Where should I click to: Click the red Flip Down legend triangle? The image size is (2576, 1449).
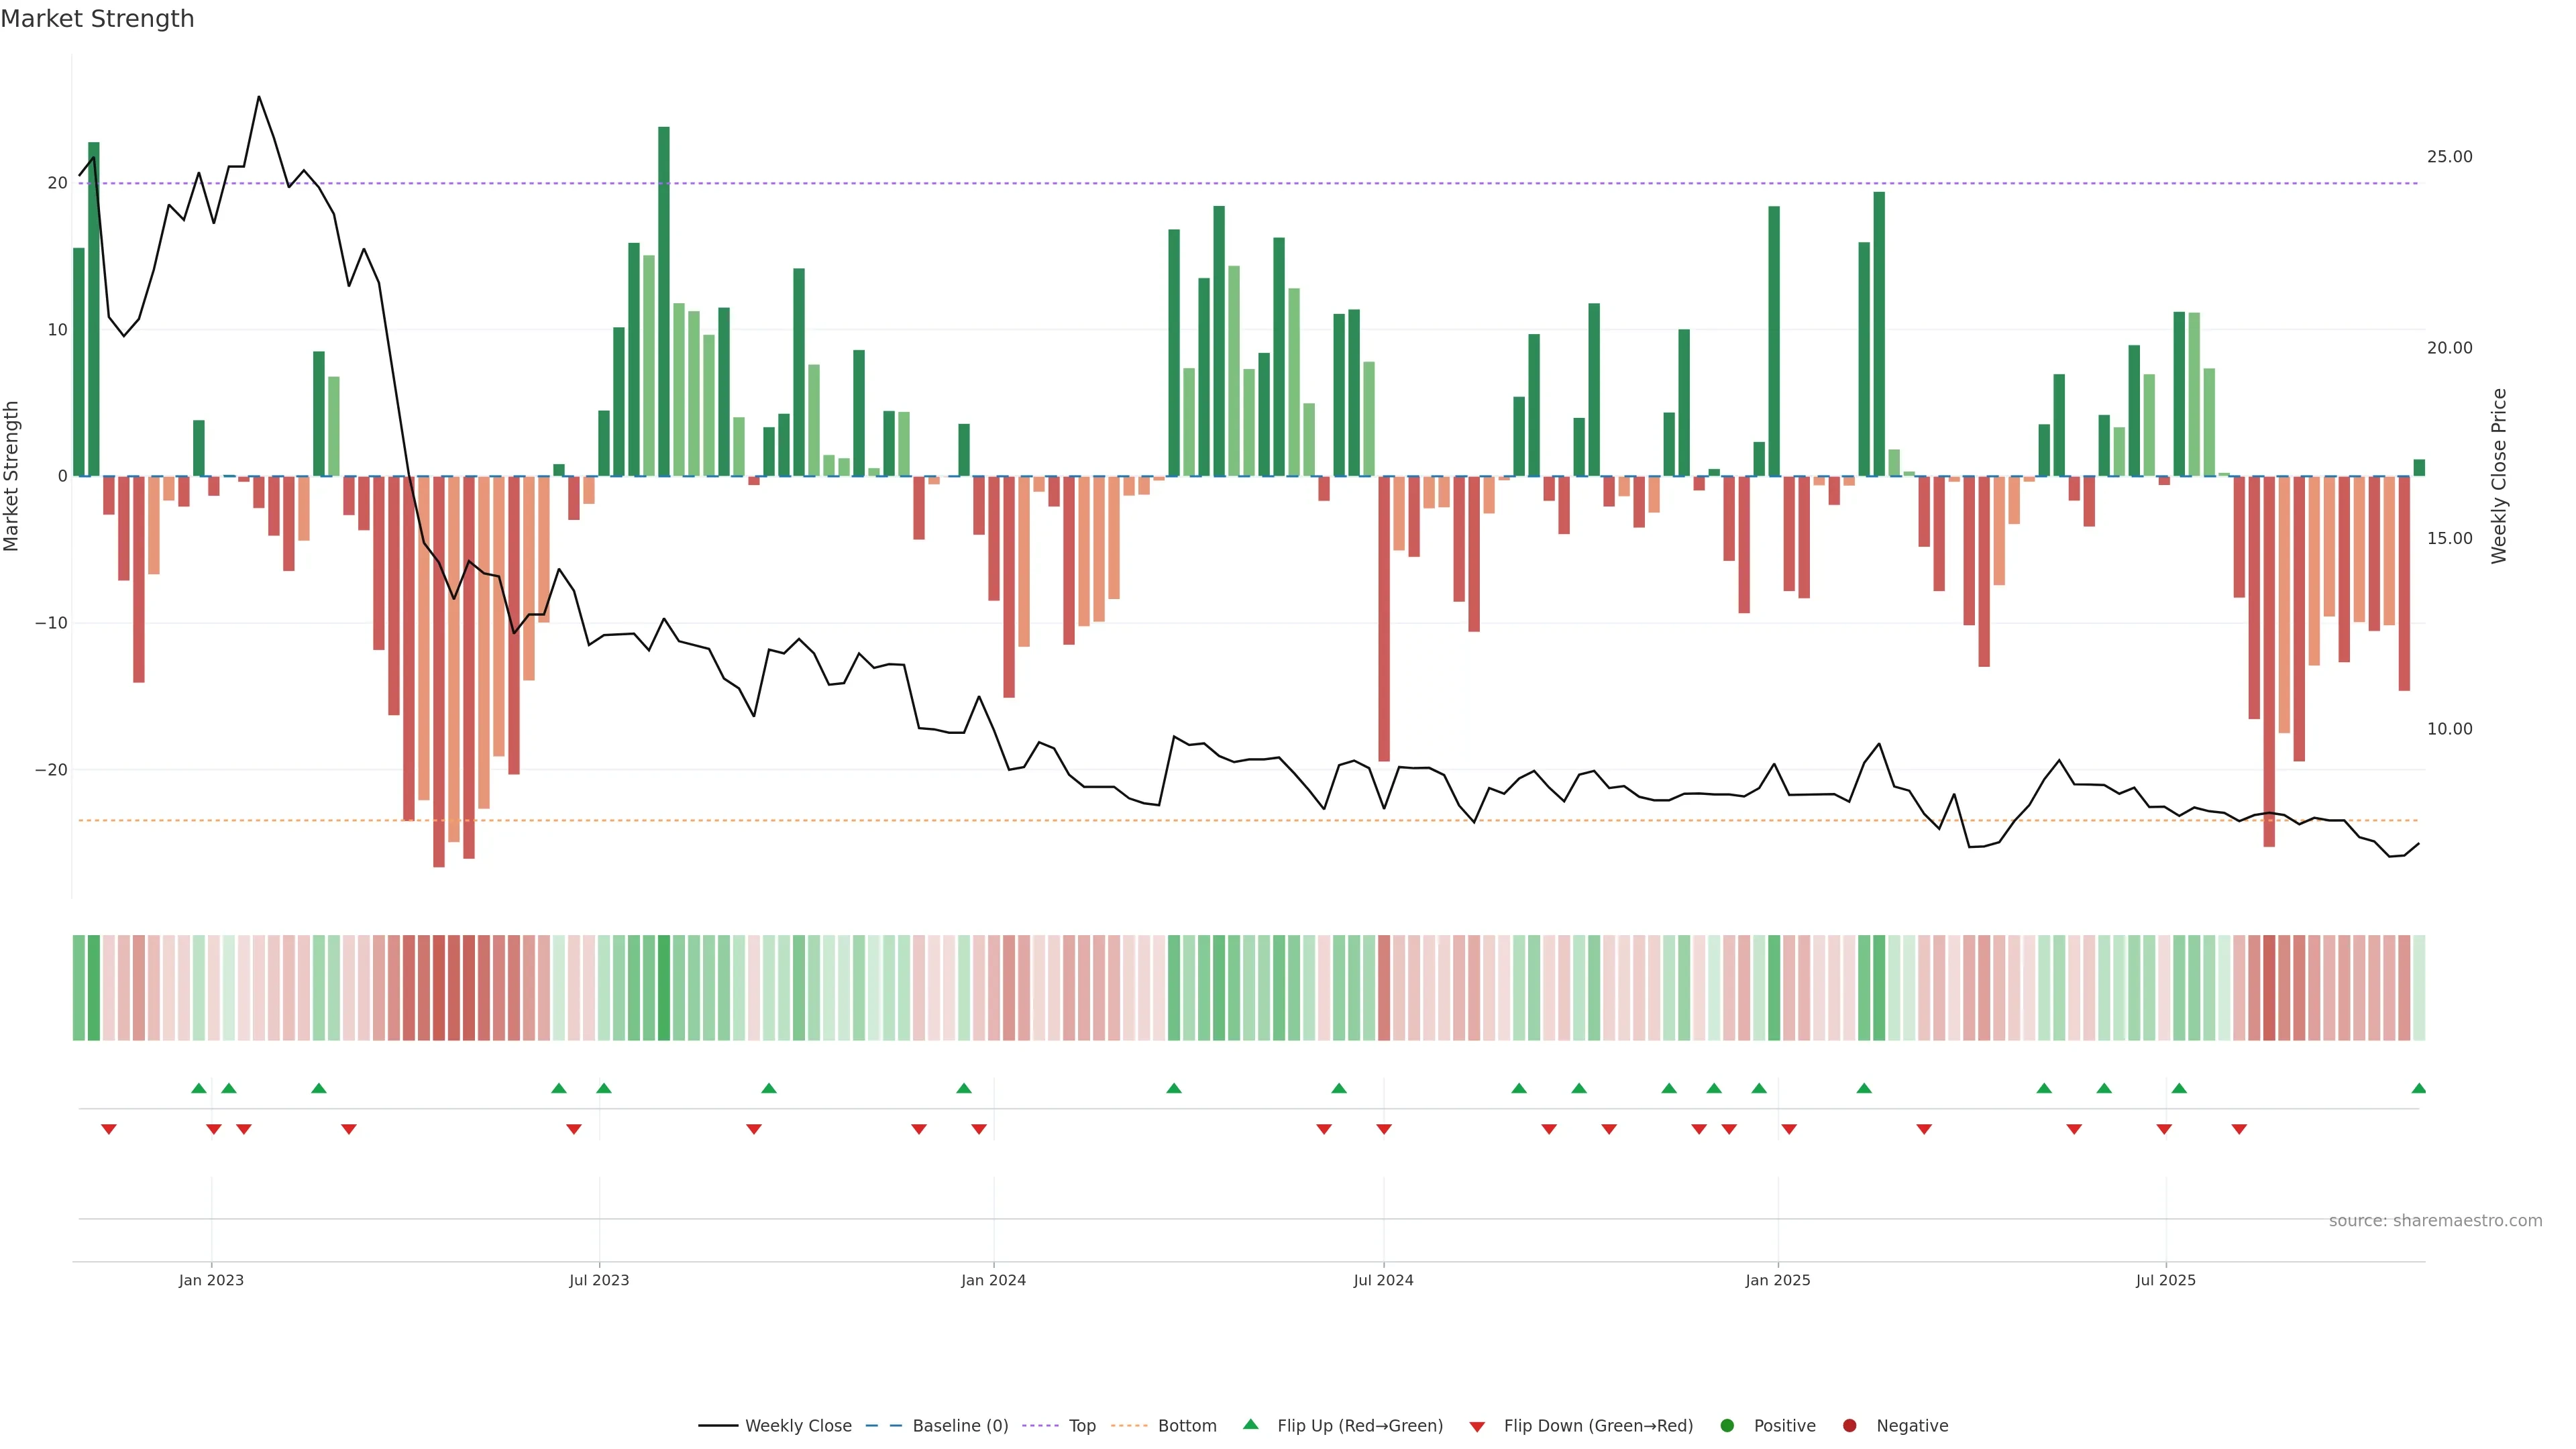click(1477, 1427)
